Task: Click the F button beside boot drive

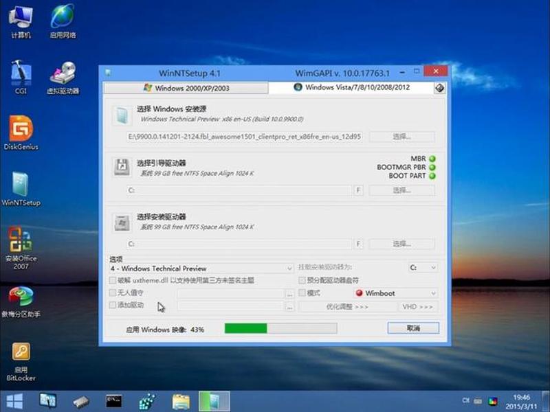Action: [x=358, y=190]
